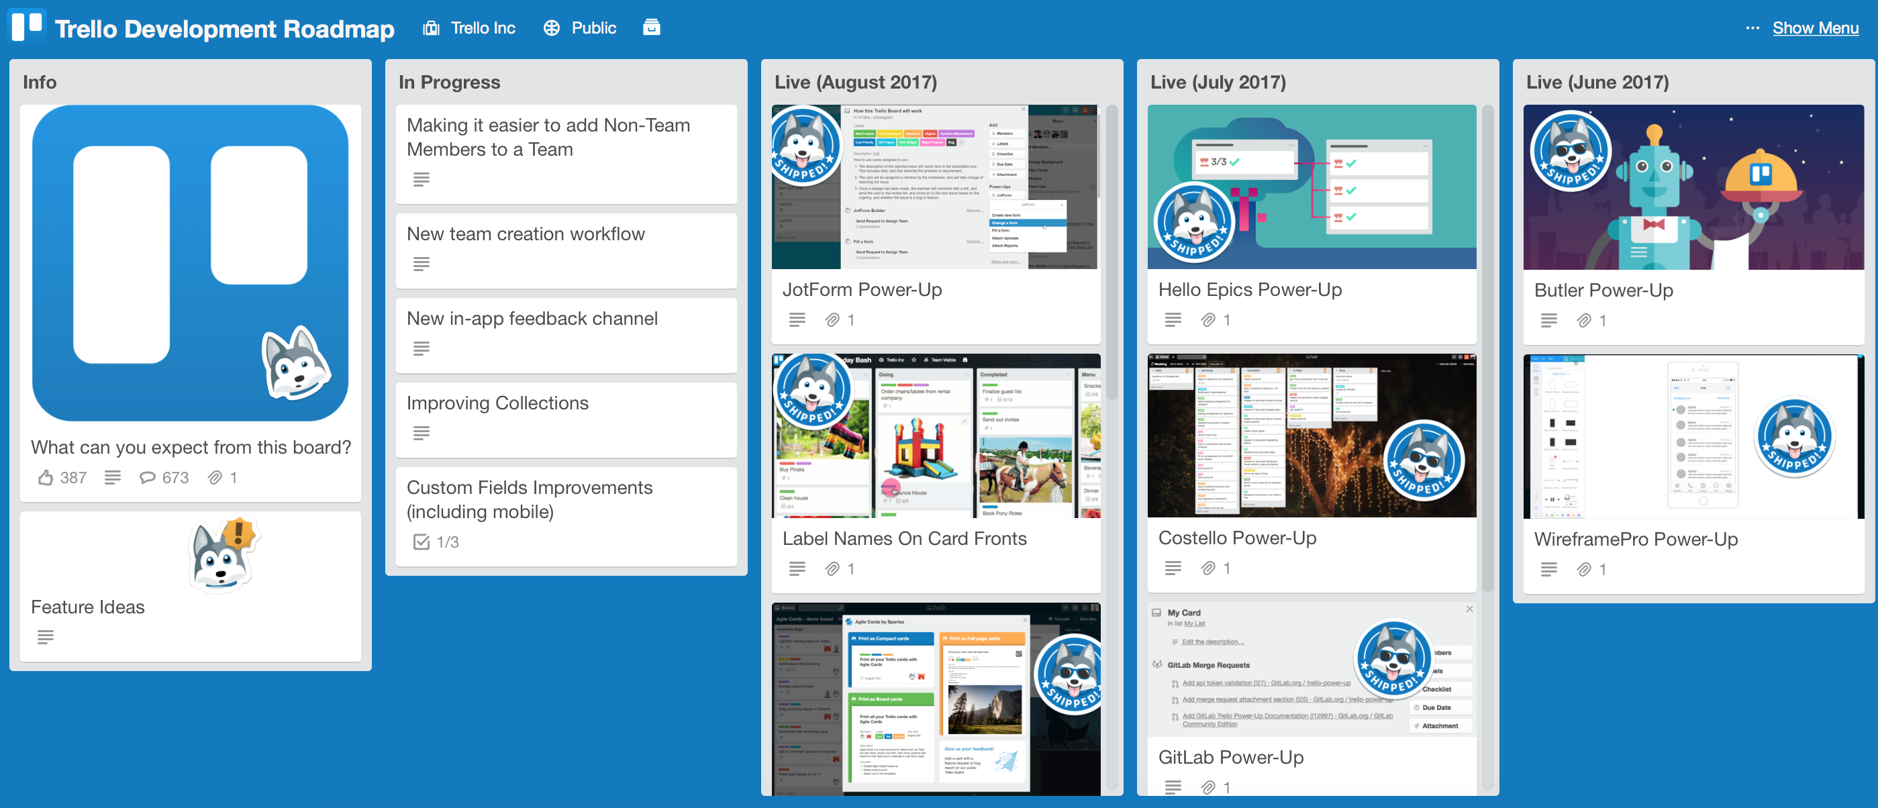Open the JotForm Power-Up card title
Screen dimensions: 1878x808
pos(862,289)
